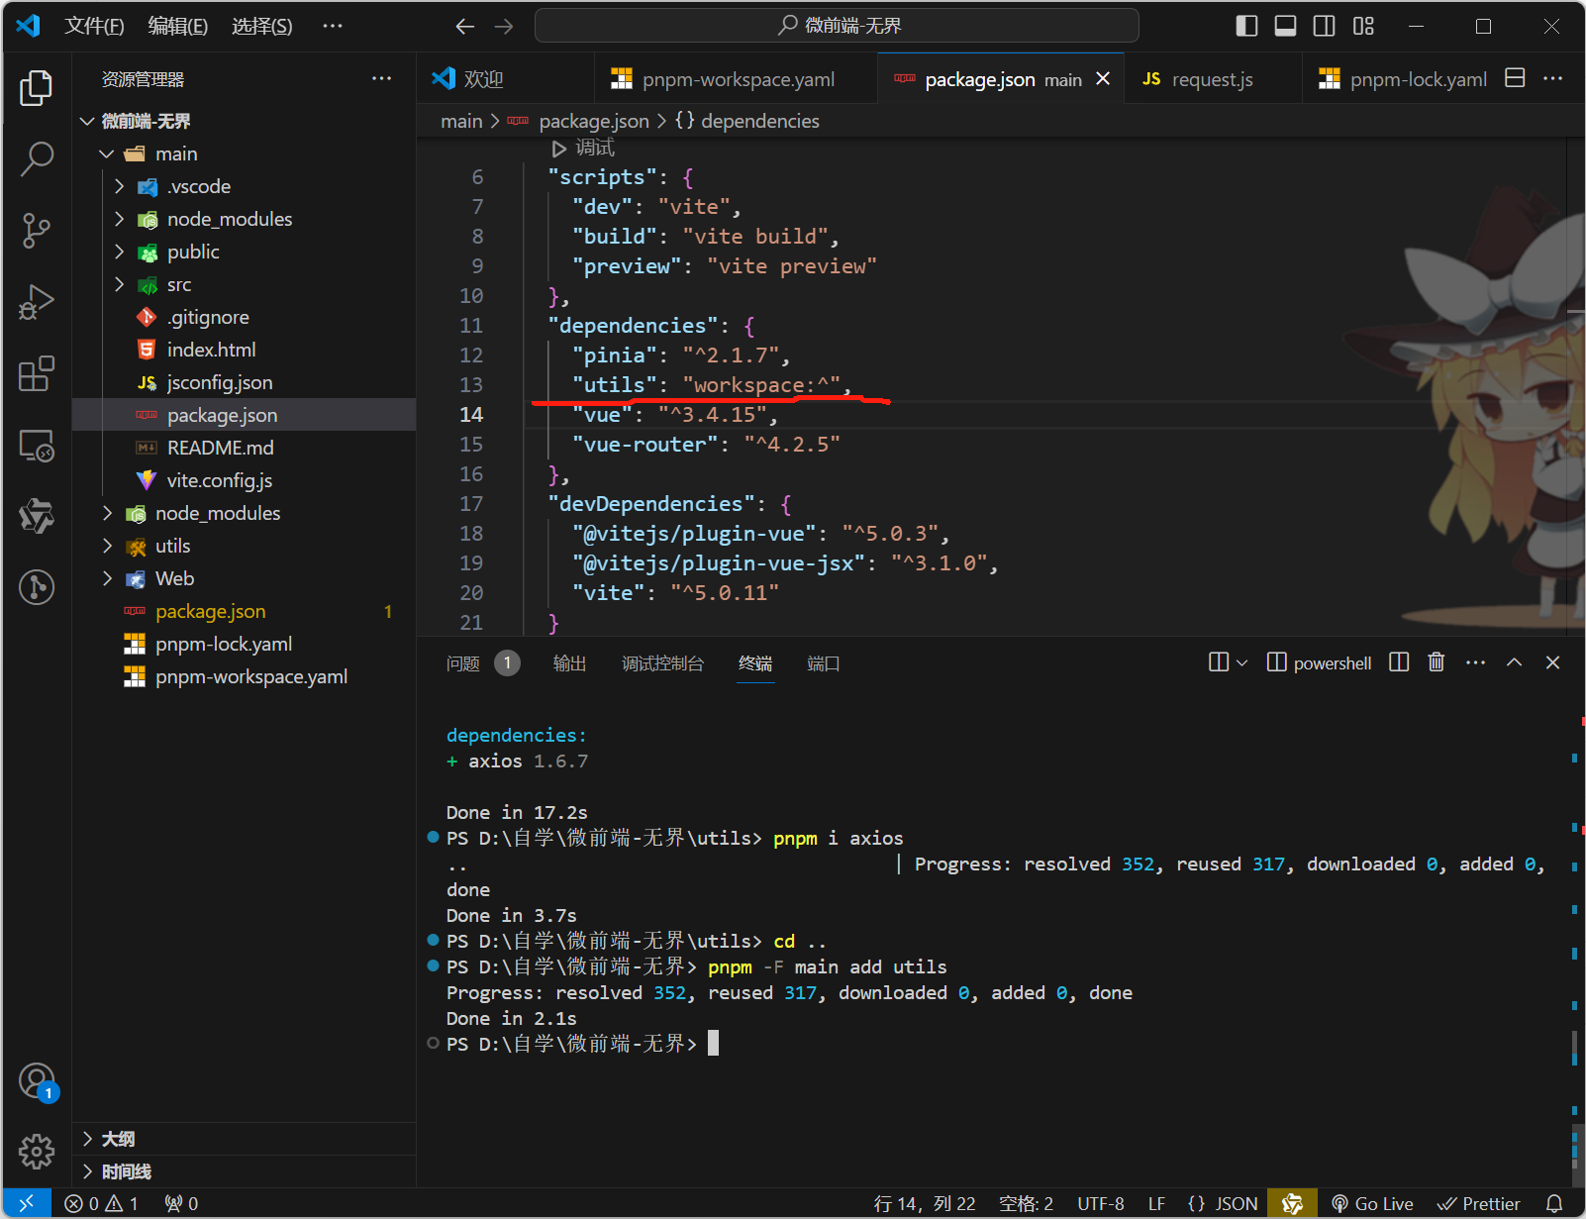Viewport: 1586px width, 1219px height.
Task: Open the launch profile dropdown arrow
Action: point(1242,662)
